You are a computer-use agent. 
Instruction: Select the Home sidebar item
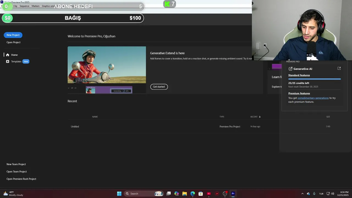(14, 55)
